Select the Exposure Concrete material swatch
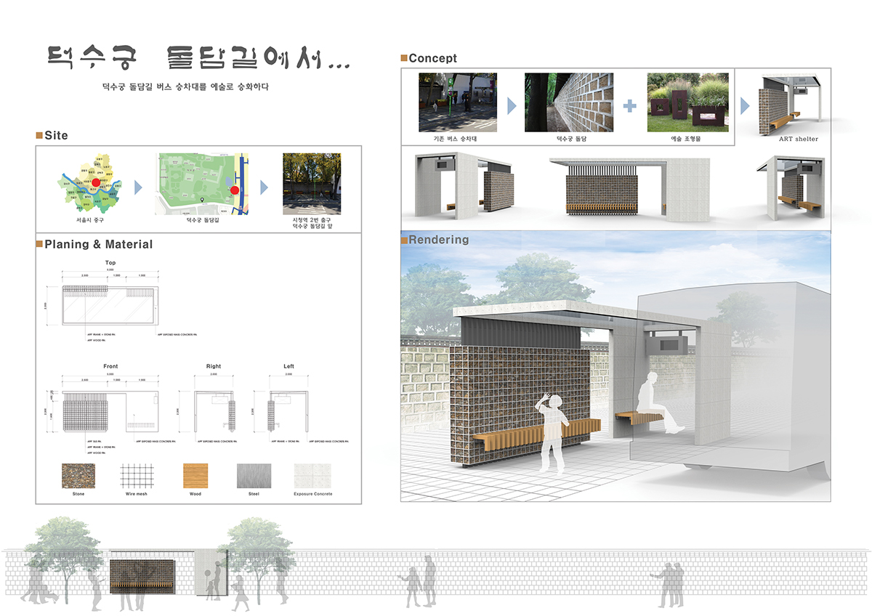The image size is (872, 616). [312, 475]
